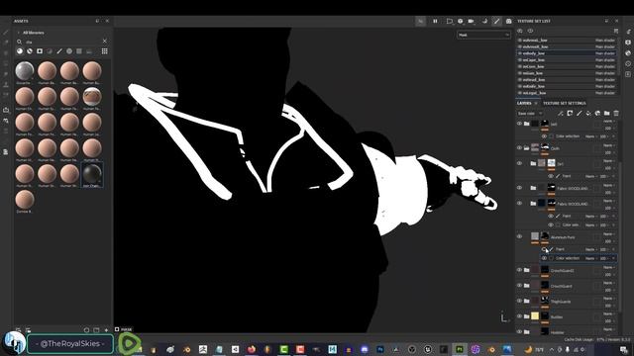Filter assets by Brushes icon
The image size is (634, 356).
click(x=59, y=51)
